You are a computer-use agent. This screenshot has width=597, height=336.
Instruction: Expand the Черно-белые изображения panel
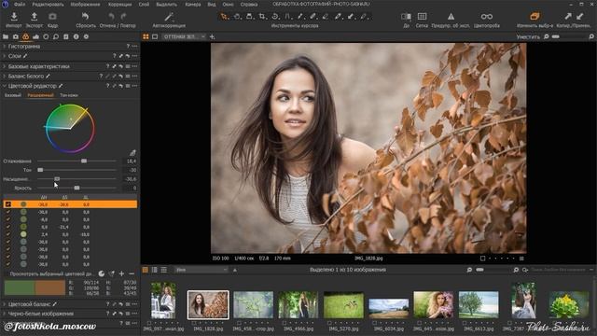[4, 314]
